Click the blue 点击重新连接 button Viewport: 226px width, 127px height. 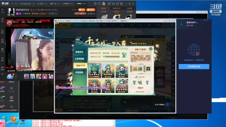click(x=194, y=67)
